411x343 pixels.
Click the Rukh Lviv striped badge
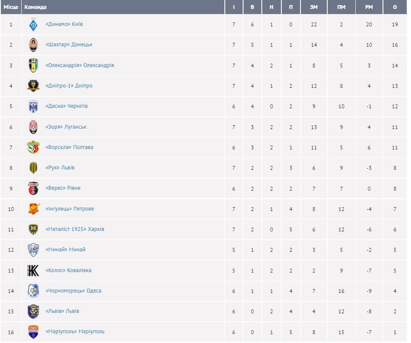coord(33,168)
